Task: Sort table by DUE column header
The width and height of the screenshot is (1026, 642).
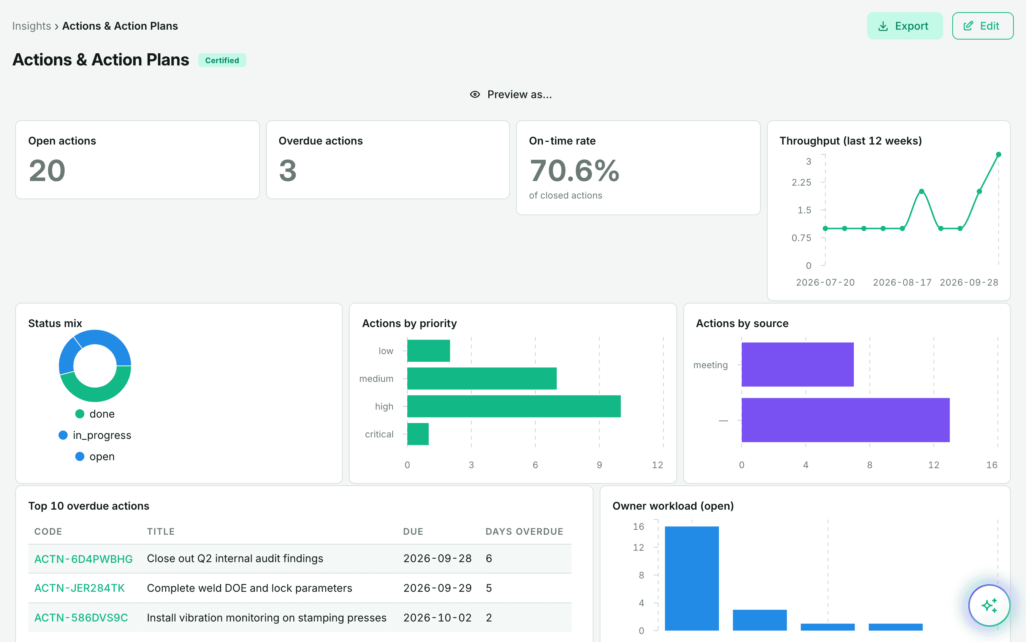Action: 413,532
